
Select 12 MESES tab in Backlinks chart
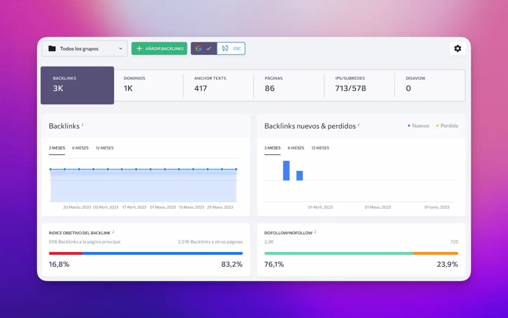point(104,148)
